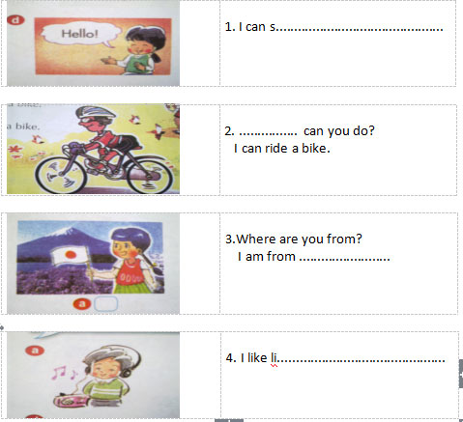Screen dimensions: 463x422
Task: Select the boy listening to music image
Action: [93, 375]
